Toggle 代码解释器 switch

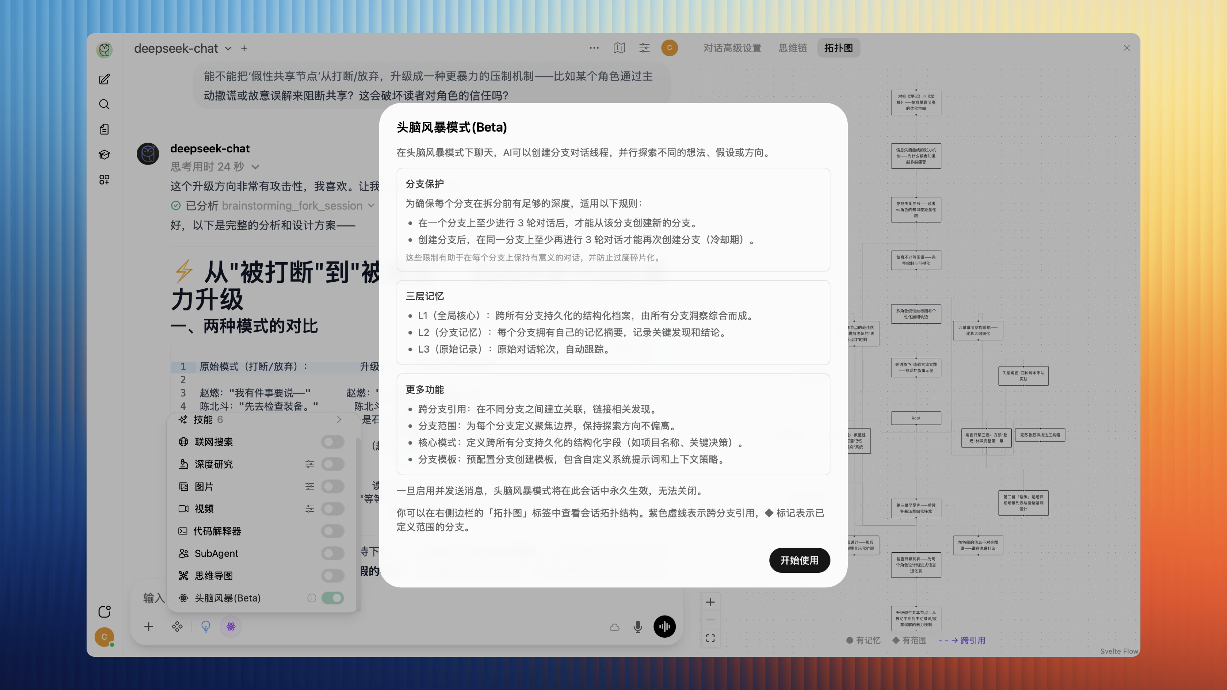pyautogui.click(x=332, y=531)
